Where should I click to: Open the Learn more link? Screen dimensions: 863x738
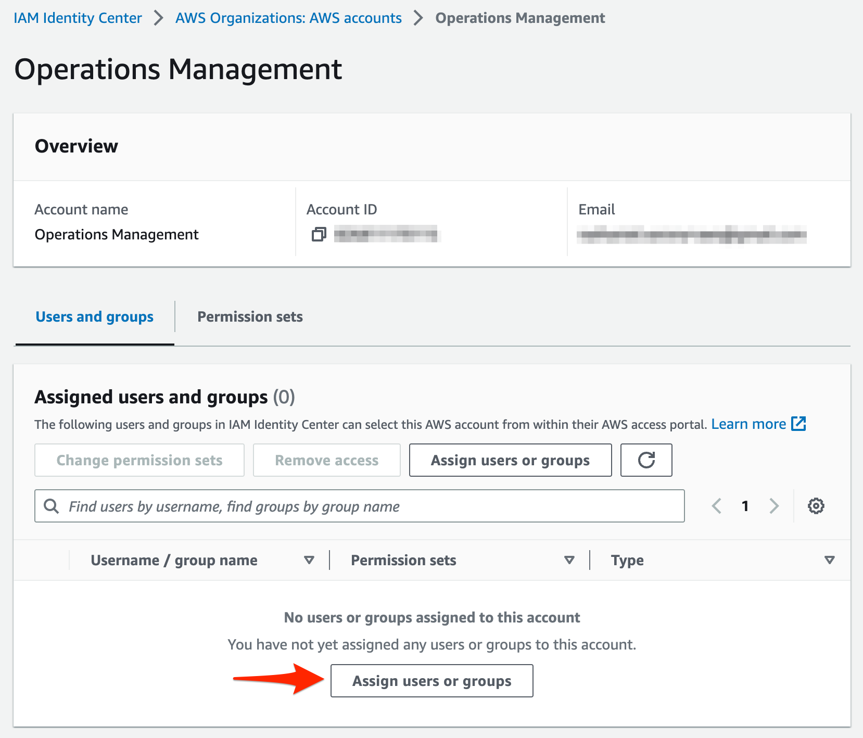coord(748,424)
